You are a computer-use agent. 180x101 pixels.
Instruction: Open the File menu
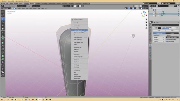[x=4, y=3]
